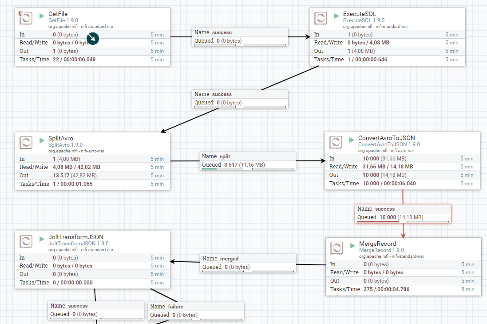Click the queue fill bar on split connection
Image resolution: width=487 pixels, height=324 pixels.
209,169
